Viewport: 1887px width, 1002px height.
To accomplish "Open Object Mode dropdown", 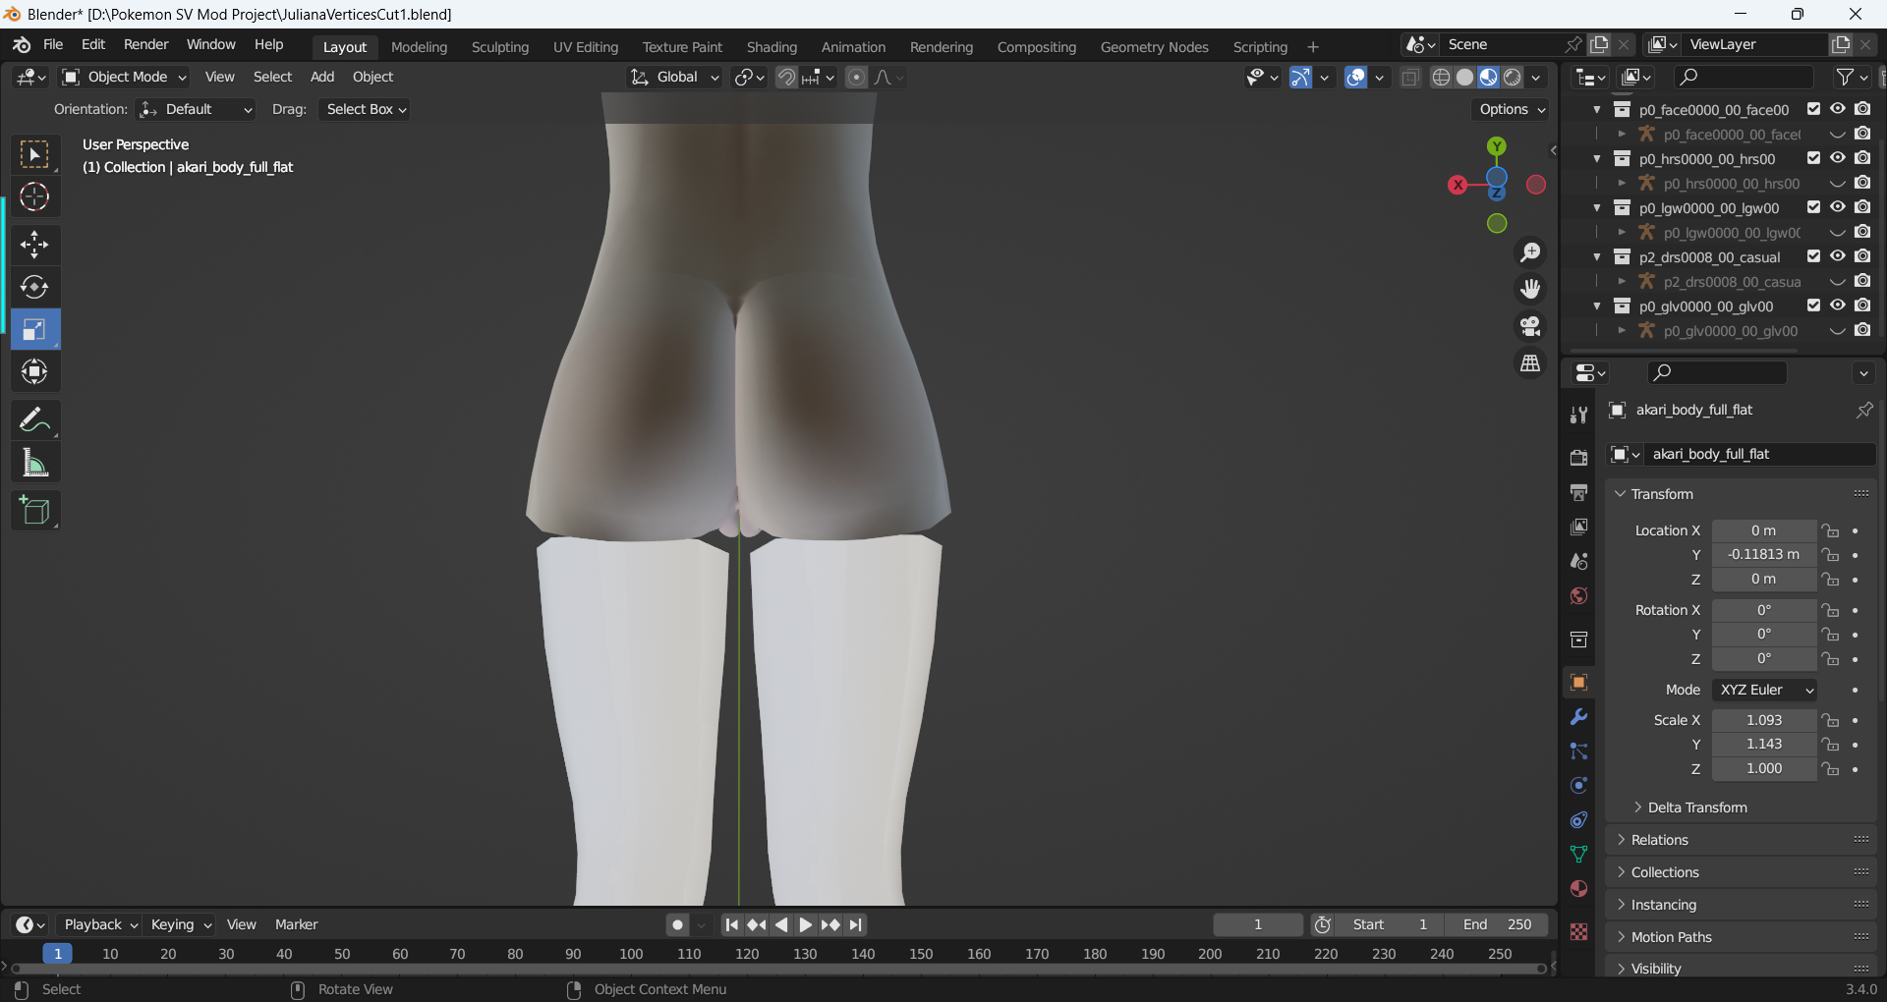I will (x=124, y=77).
